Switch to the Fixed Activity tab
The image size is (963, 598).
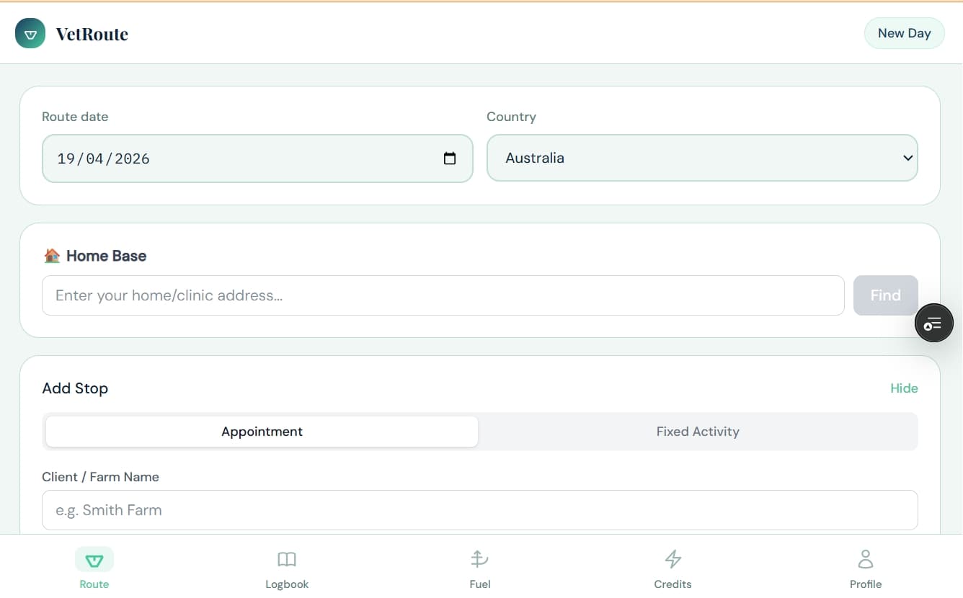click(x=698, y=432)
